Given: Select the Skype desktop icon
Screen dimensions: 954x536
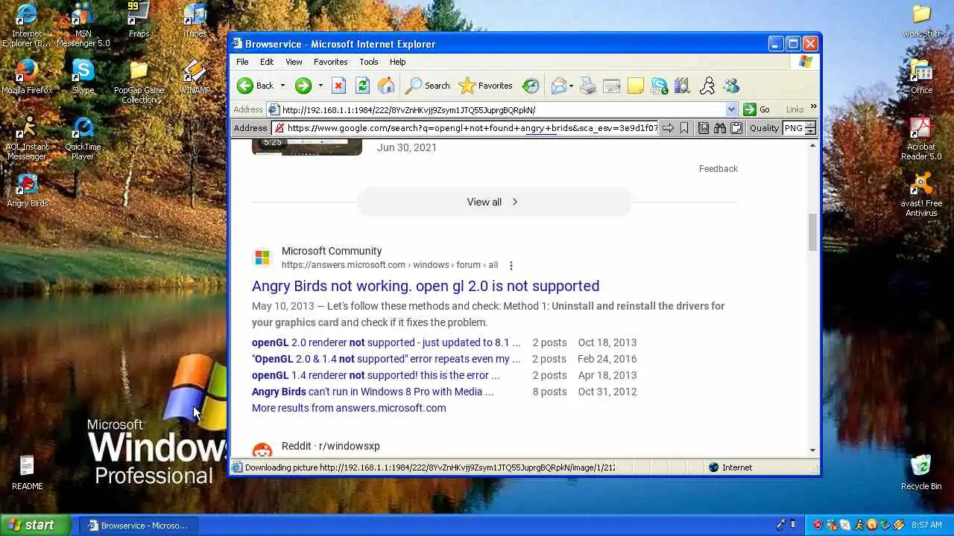Looking at the screenshot, I should point(83,77).
